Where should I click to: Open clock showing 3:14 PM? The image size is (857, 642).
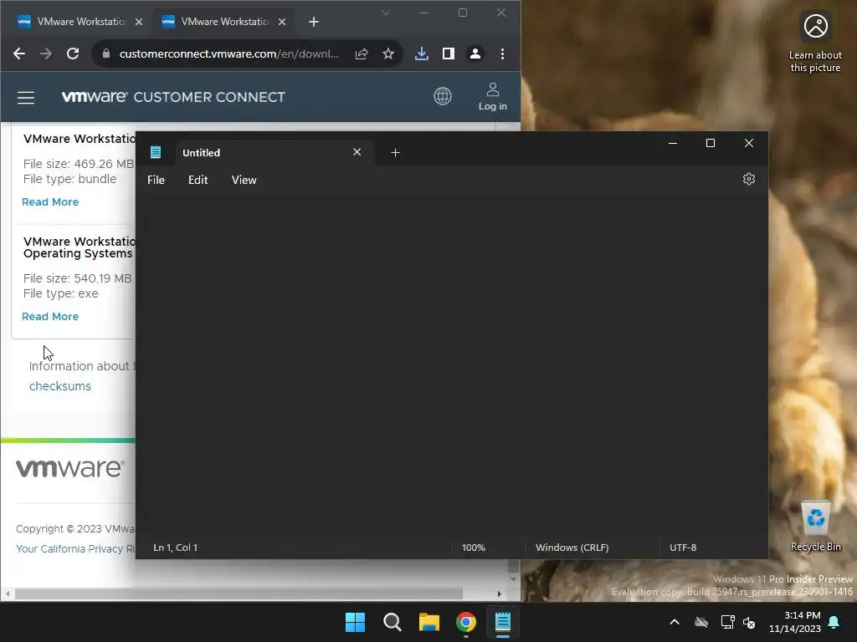pos(795,622)
